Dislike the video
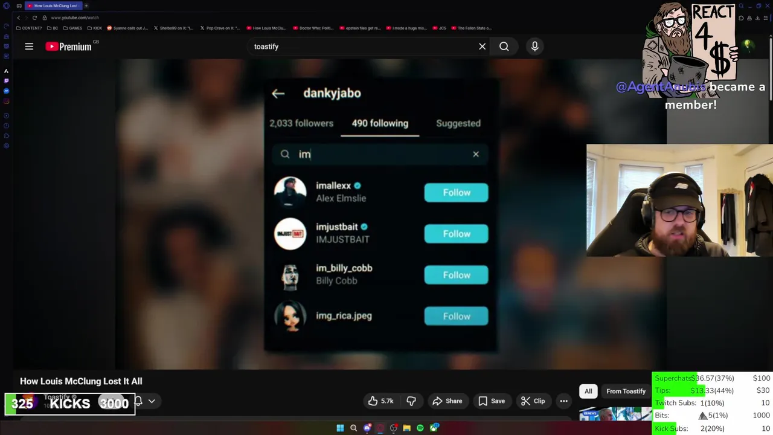 pyautogui.click(x=411, y=401)
